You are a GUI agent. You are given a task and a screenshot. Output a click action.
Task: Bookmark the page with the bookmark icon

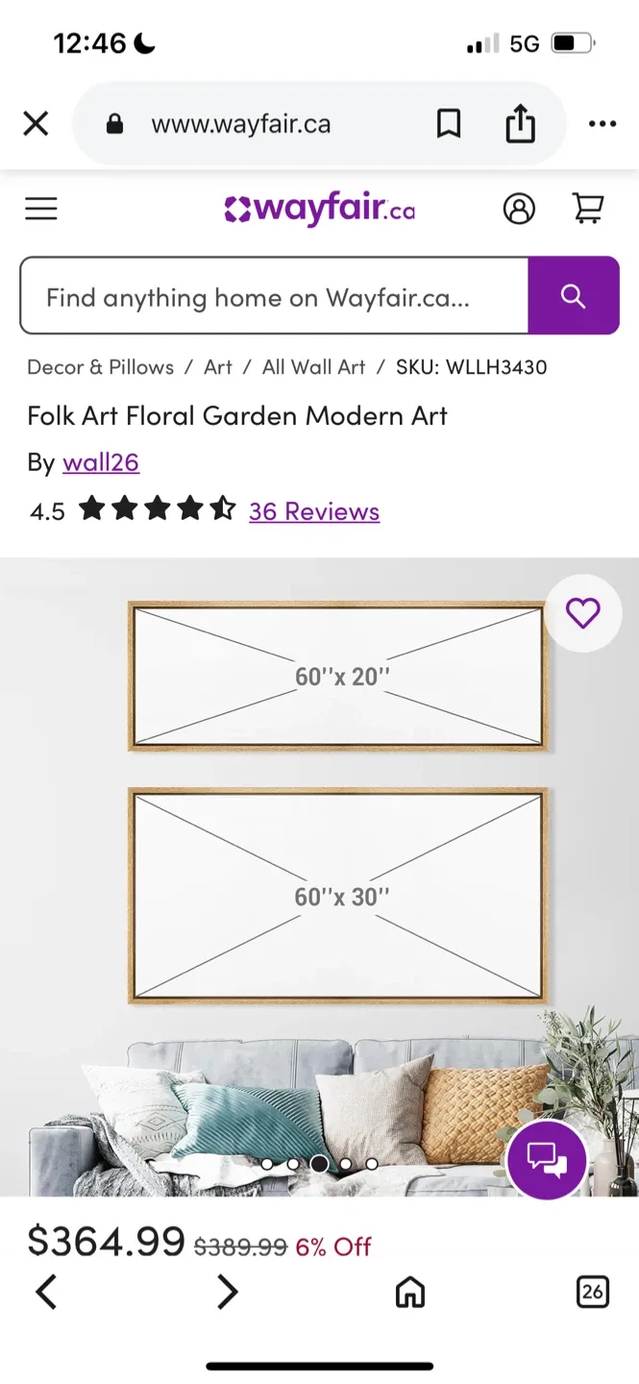tap(450, 123)
